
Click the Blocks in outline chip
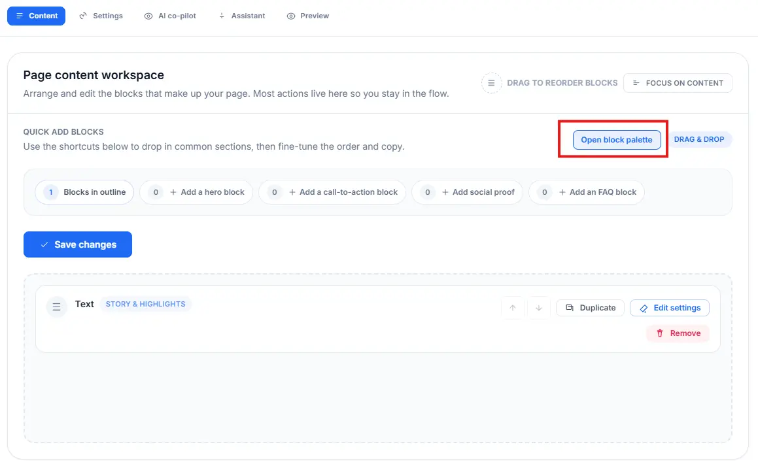84,192
